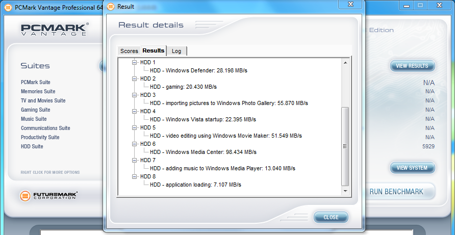Select the HDD - Windows Defender result row

pos(198,70)
